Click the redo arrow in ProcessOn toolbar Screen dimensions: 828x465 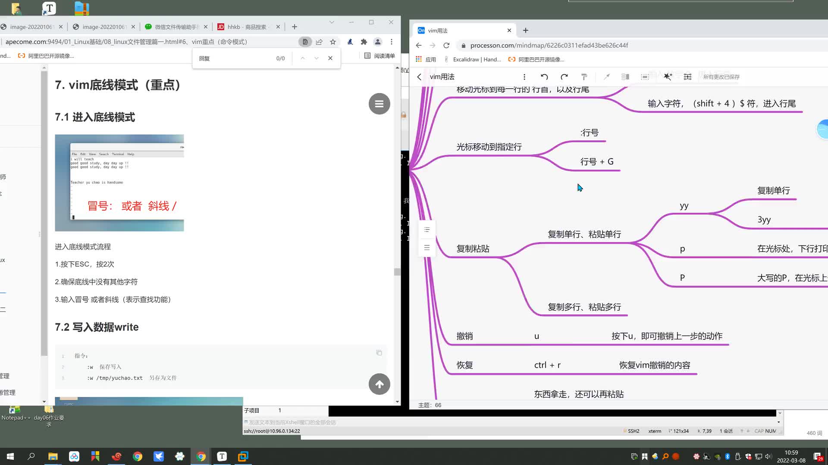564,77
